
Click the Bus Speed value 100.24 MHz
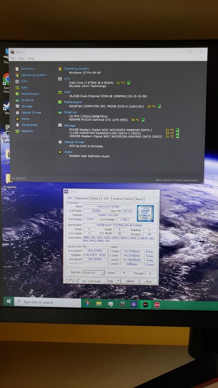(95, 259)
